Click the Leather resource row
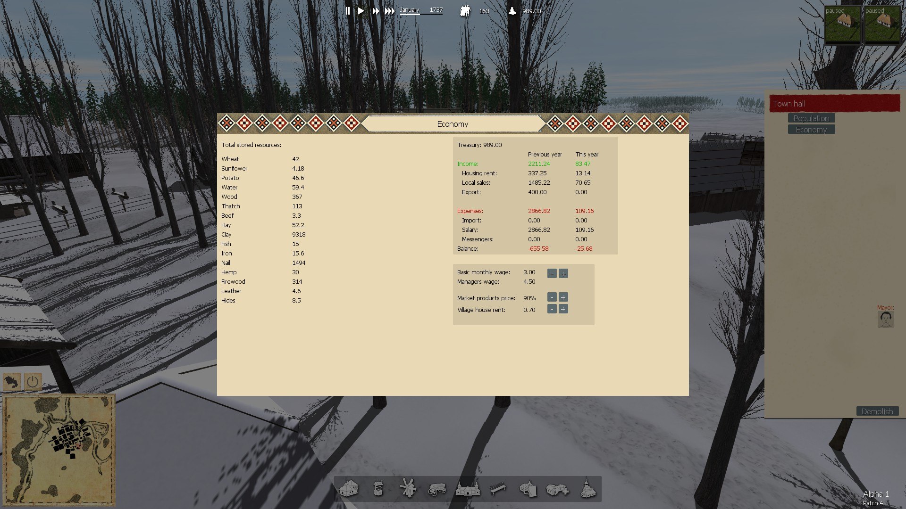Screen dimensions: 906x509 pyautogui.click(x=263, y=291)
